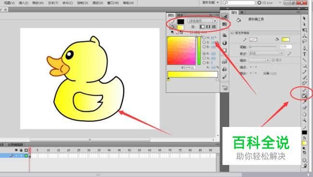Click in the hex color value field
This screenshot has width=313, height=177.
[190, 67]
